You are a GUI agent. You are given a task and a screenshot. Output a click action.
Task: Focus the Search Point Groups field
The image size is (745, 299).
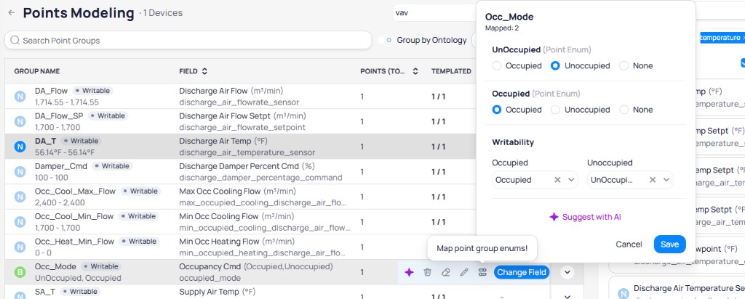pos(188,40)
